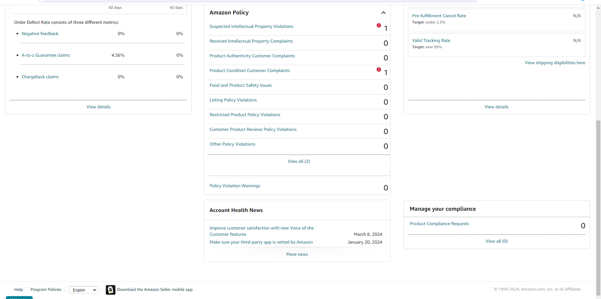Click the January 20, 2024 news date

pyautogui.click(x=365, y=242)
